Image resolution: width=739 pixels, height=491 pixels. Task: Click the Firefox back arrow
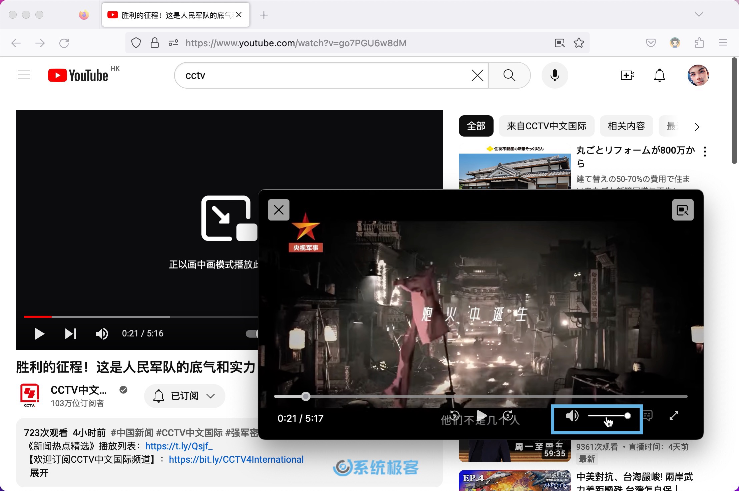tap(16, 43)
